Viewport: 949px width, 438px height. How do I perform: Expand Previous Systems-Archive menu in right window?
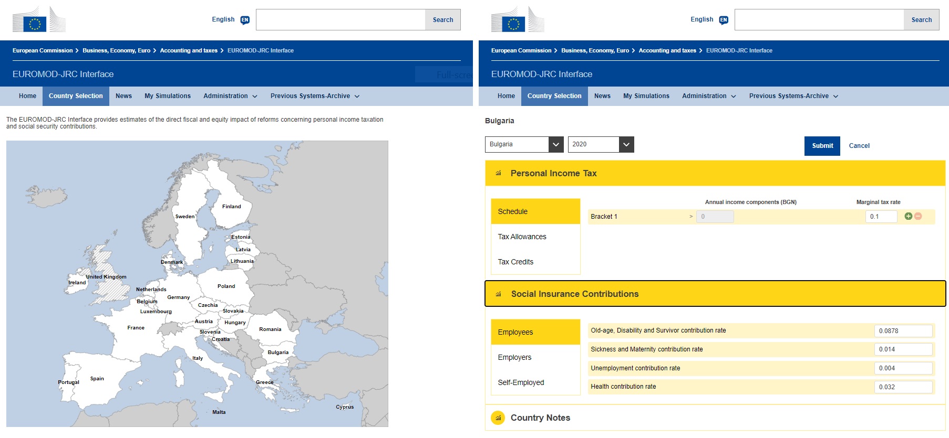[793, 96]
